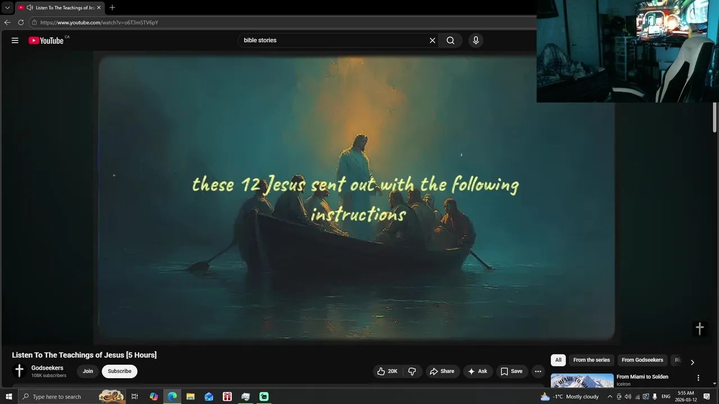Open the clock showing 5:55 AM
719x404 pixels.
(x=686, y=397)
